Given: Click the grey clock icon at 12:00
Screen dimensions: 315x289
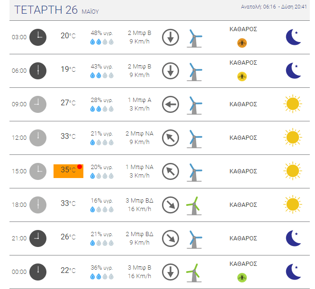Looking at the screenshot, I should tap(38, 138).
